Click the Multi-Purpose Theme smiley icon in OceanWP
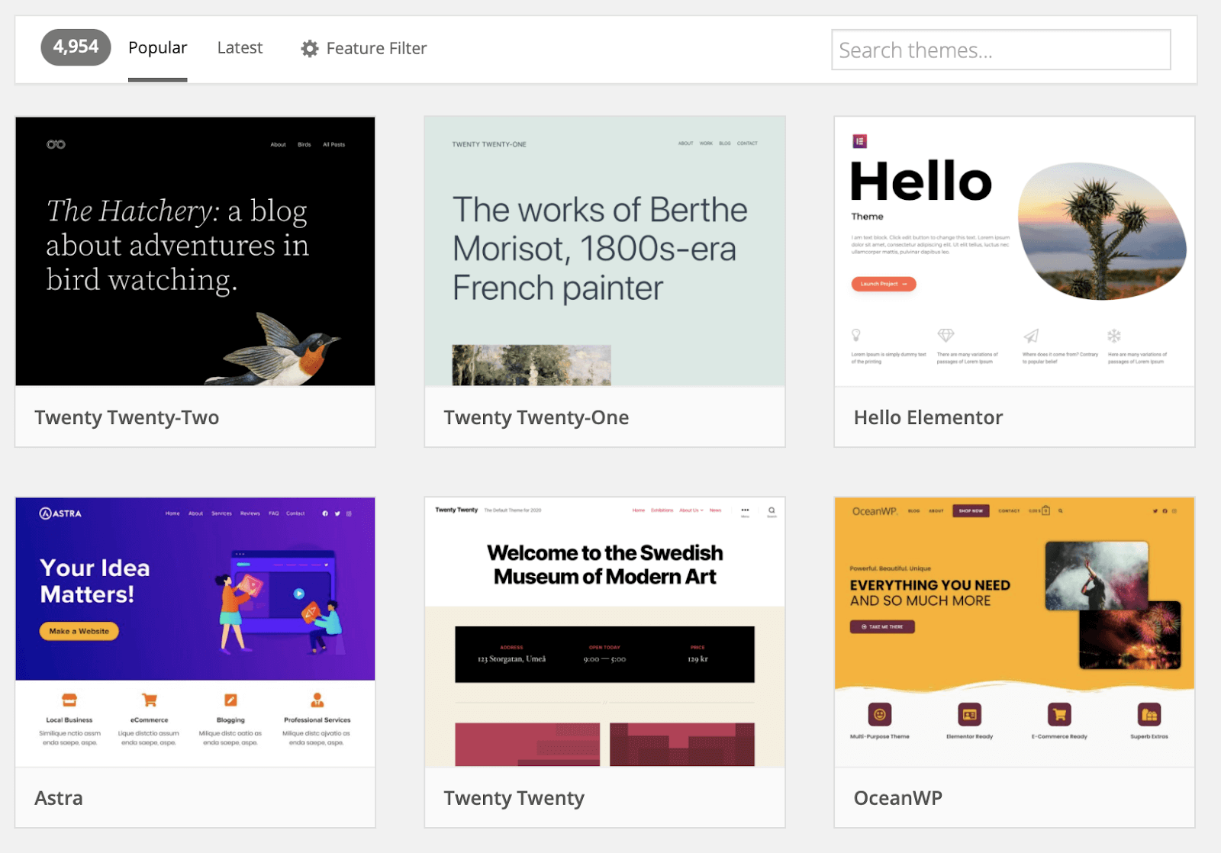This screenshot has height=853, width=1221. tap(880, 714)
